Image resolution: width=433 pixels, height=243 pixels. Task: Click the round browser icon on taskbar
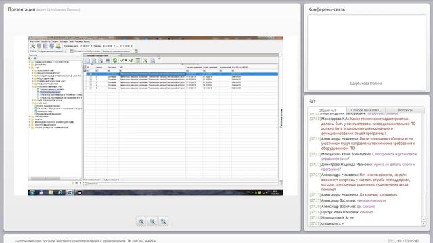point(60,192)
